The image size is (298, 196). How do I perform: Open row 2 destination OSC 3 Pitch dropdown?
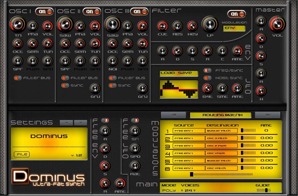click(222, 138)
